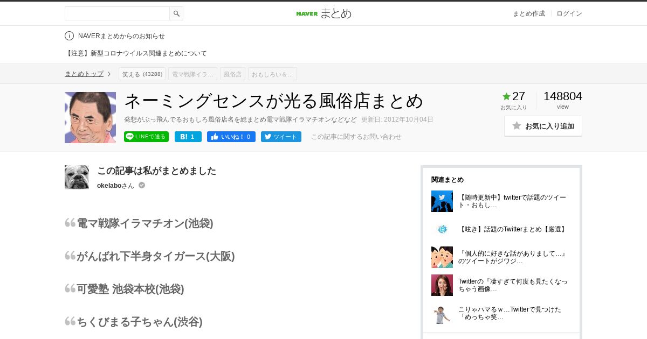Share via LINEで送る button
This screenshot has width=647, height=339.
point(146,137)
